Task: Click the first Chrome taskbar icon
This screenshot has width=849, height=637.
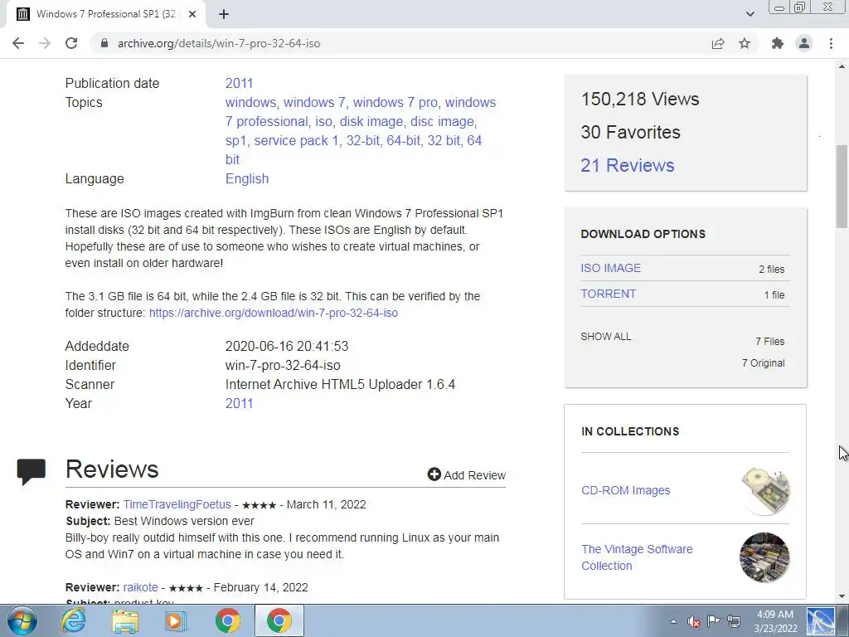Action: [227, 620]
